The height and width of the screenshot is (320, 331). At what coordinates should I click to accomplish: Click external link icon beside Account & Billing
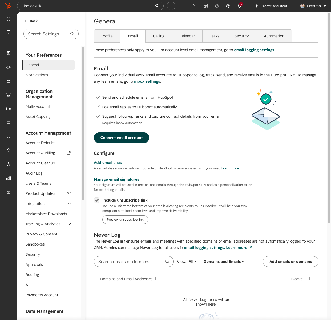pyautogui.click(x=69, y=153)
